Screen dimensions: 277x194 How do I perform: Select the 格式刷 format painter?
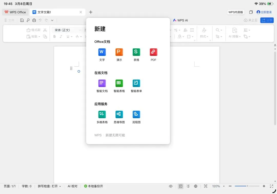(33, 30)
